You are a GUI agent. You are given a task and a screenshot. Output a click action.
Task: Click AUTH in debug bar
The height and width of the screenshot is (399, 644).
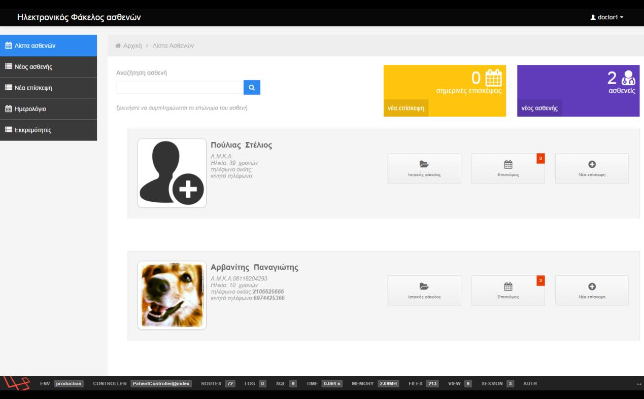pos(530,384)
